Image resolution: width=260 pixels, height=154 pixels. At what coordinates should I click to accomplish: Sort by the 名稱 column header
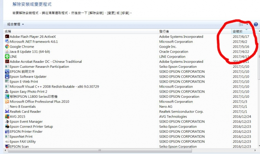(x=81, y=31)
